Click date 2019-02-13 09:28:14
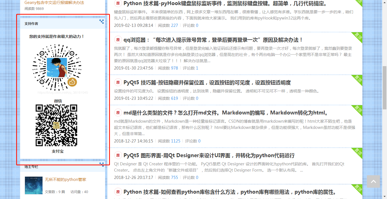Screen dimensions: 387x199 coord(133,25)
